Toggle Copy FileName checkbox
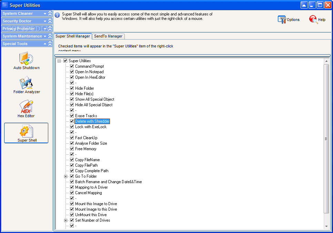Viewport: 333px width, 233px height. pyautogui.click(x=72, y=160)
